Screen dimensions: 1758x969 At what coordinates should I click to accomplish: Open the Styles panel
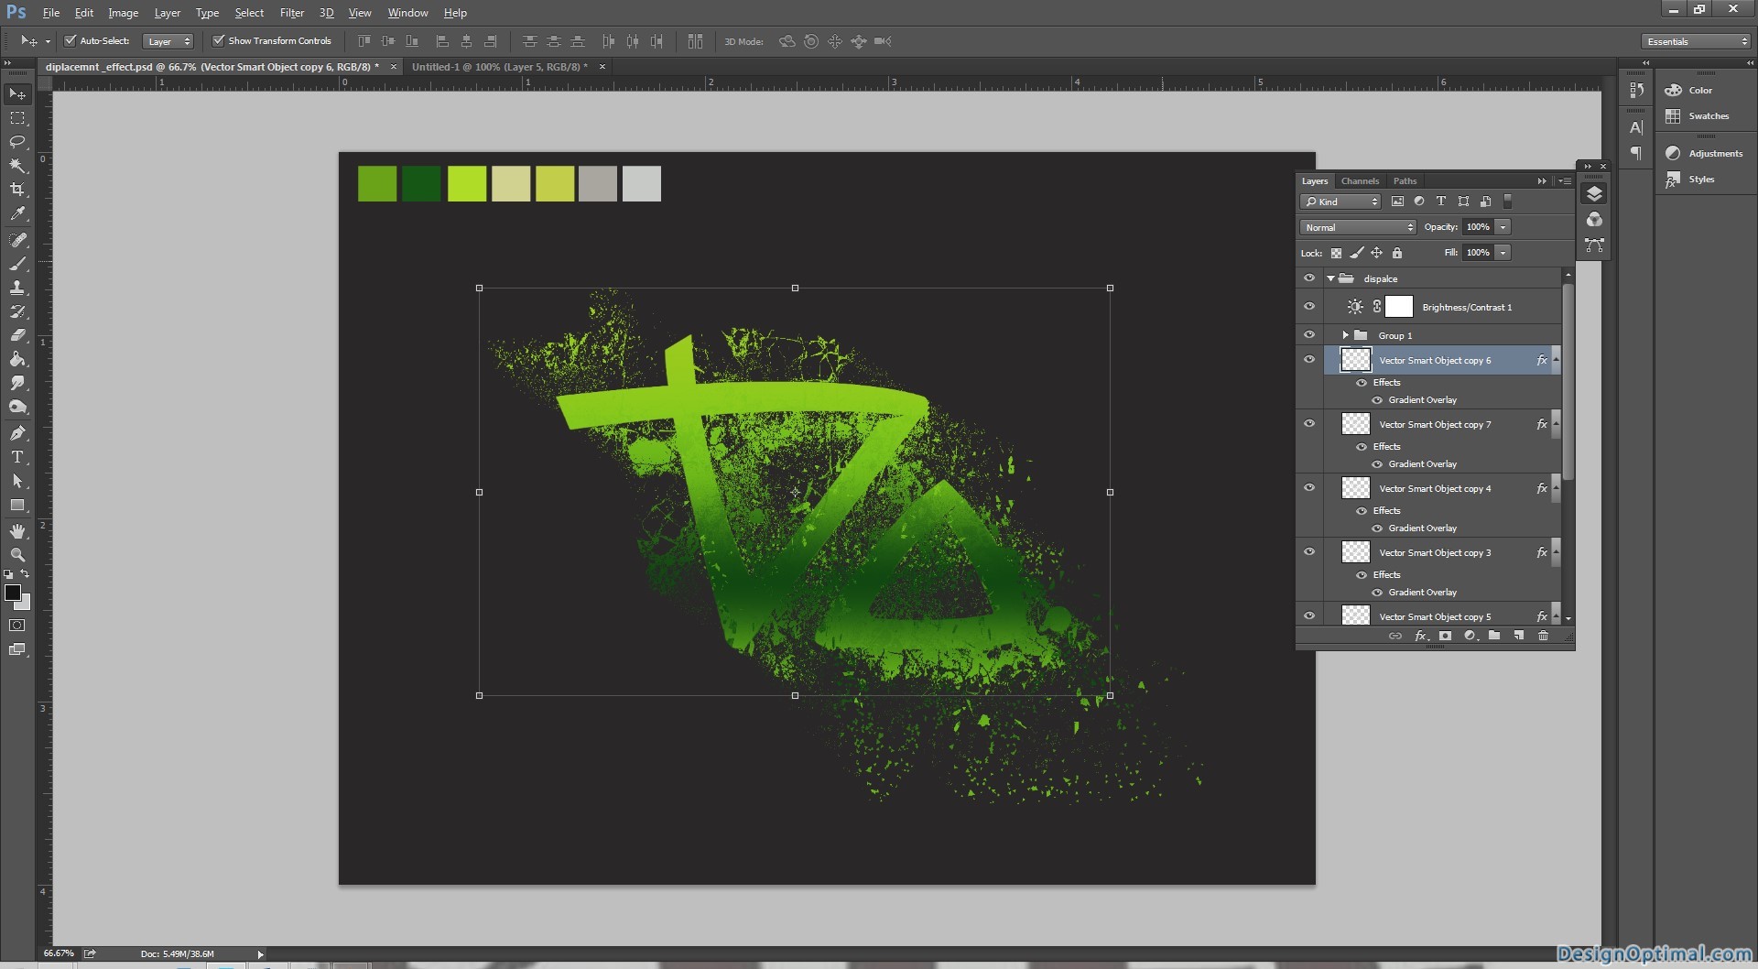click(x=1701, y=180)
